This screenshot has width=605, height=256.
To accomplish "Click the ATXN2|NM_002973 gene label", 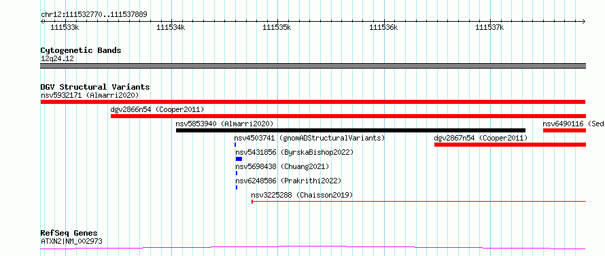I will 71,242.
